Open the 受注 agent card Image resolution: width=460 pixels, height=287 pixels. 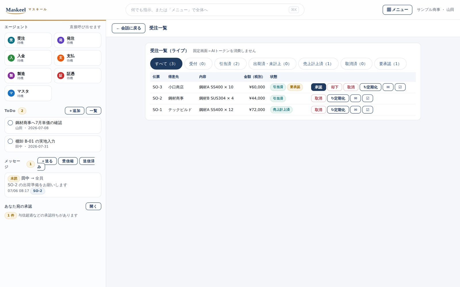coord(28,40)
